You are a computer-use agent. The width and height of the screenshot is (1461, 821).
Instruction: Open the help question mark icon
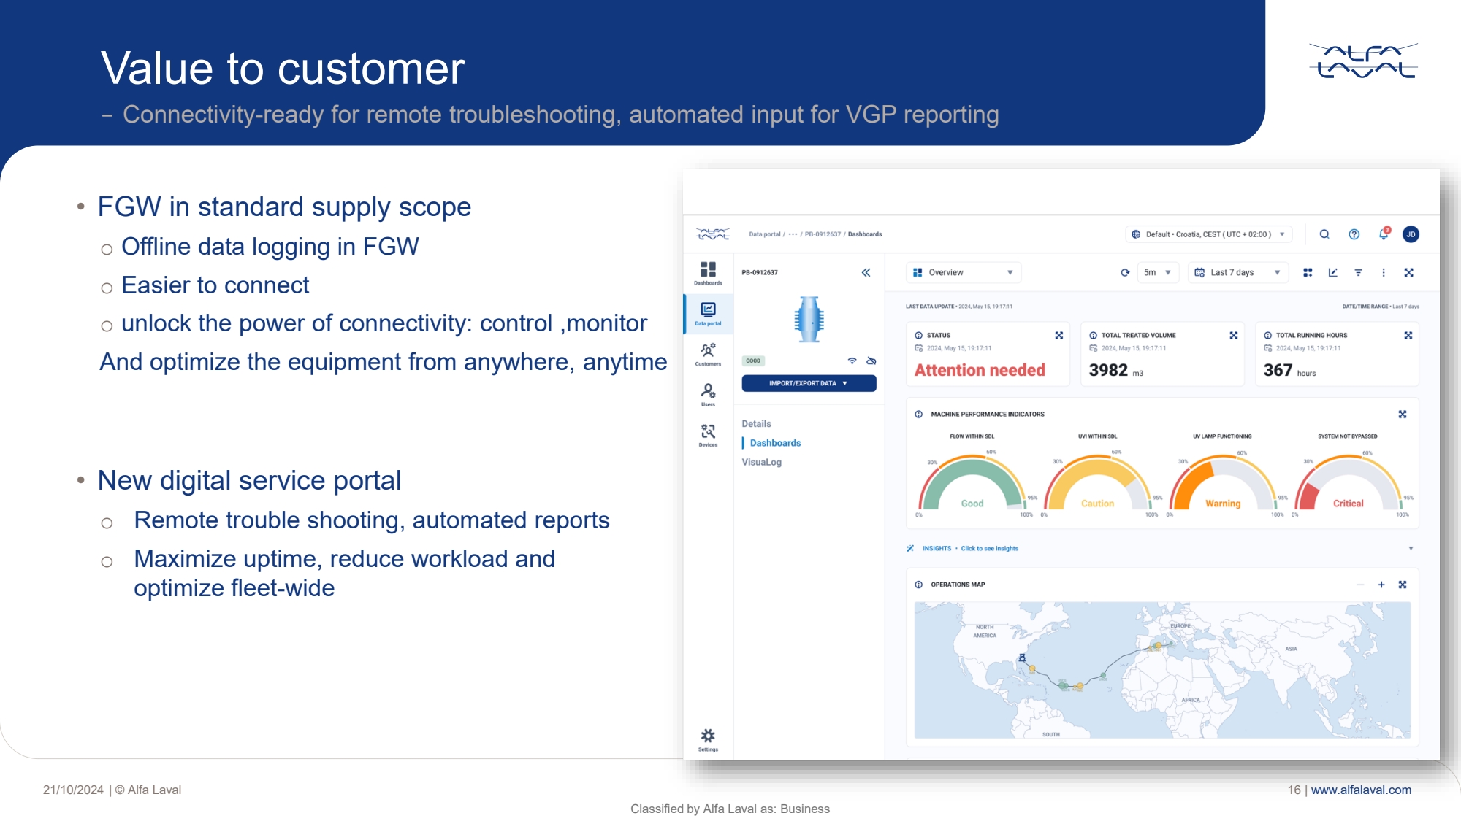pyautogui.click(x=1354, y=234)
